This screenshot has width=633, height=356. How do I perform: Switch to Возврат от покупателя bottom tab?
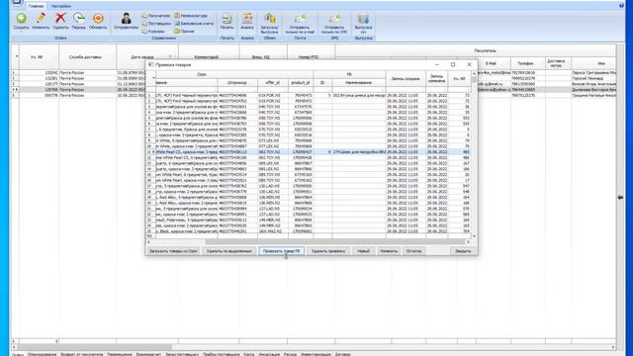click(x=82, y=354)
